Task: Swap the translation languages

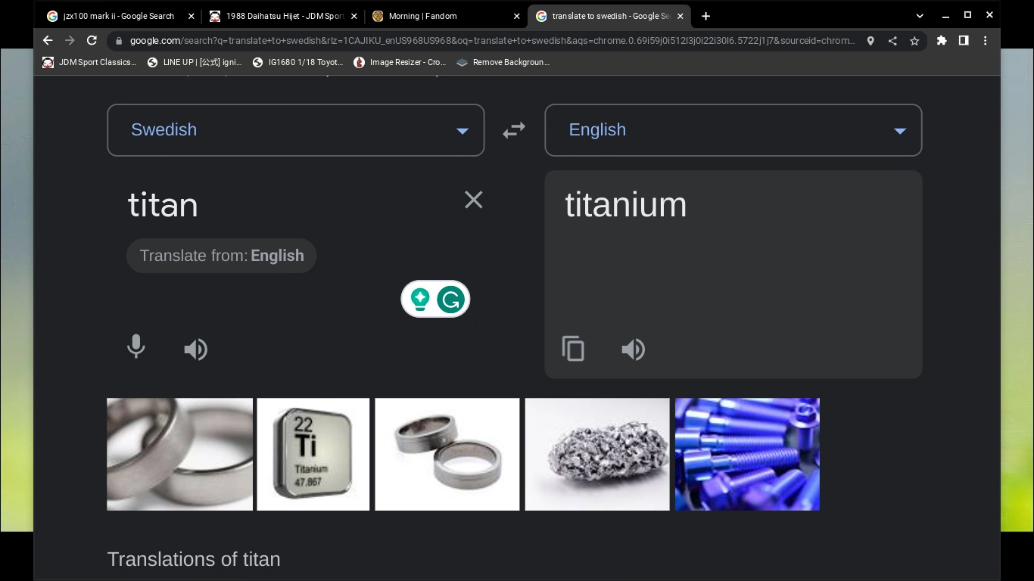Action: point(513,130)
